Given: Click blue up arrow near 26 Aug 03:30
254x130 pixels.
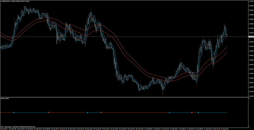Looking at the screenshot, I should (x=14, y=112).
